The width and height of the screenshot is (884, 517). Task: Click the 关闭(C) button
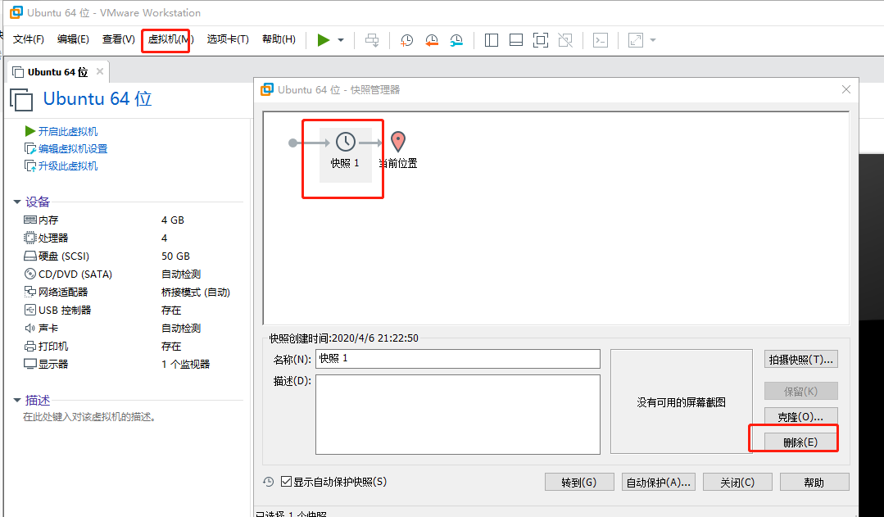737,483
